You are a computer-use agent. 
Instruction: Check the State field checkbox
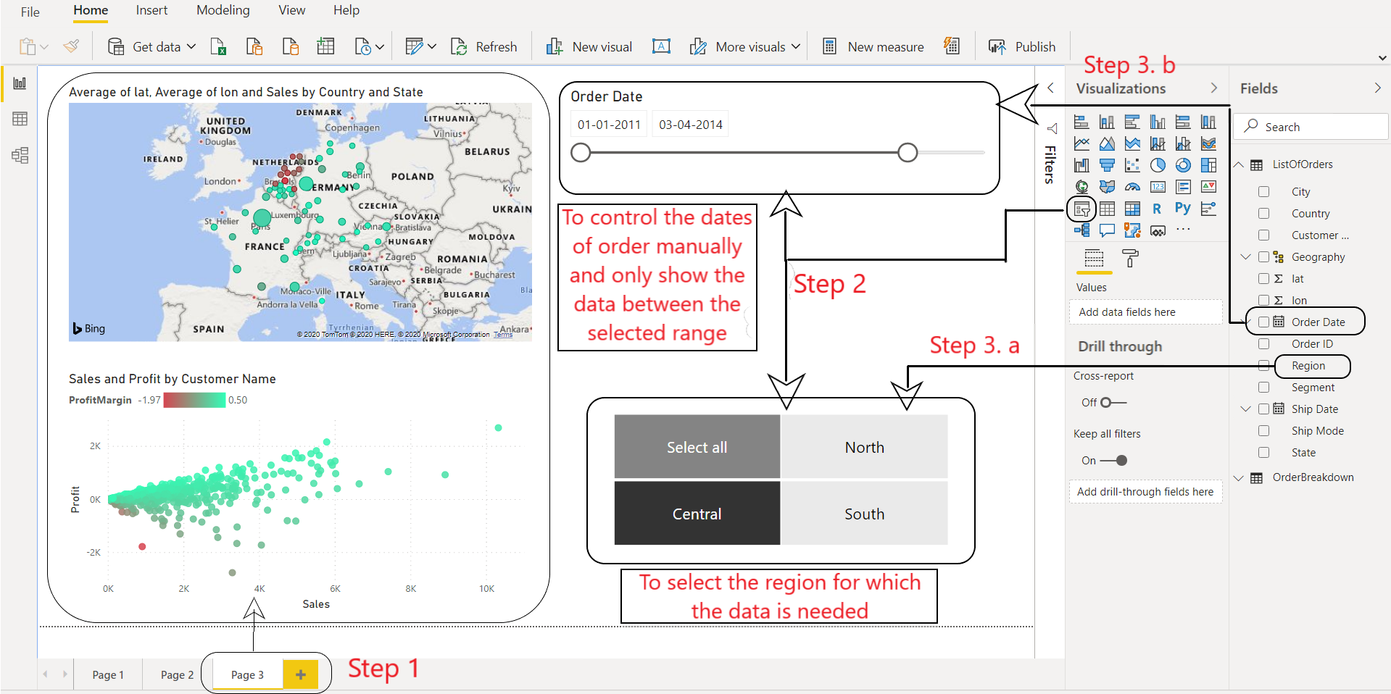click(1263, 453)
